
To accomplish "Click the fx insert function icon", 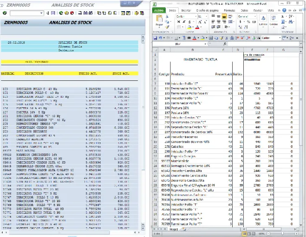I will [x=225, y=44].
